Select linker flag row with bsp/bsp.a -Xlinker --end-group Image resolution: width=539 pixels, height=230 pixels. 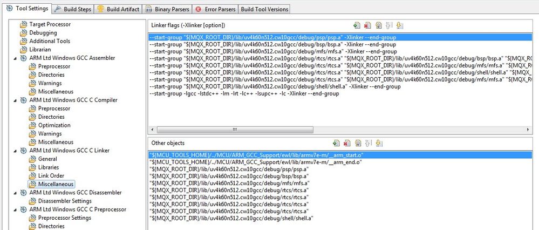click(x=340, y=44)
